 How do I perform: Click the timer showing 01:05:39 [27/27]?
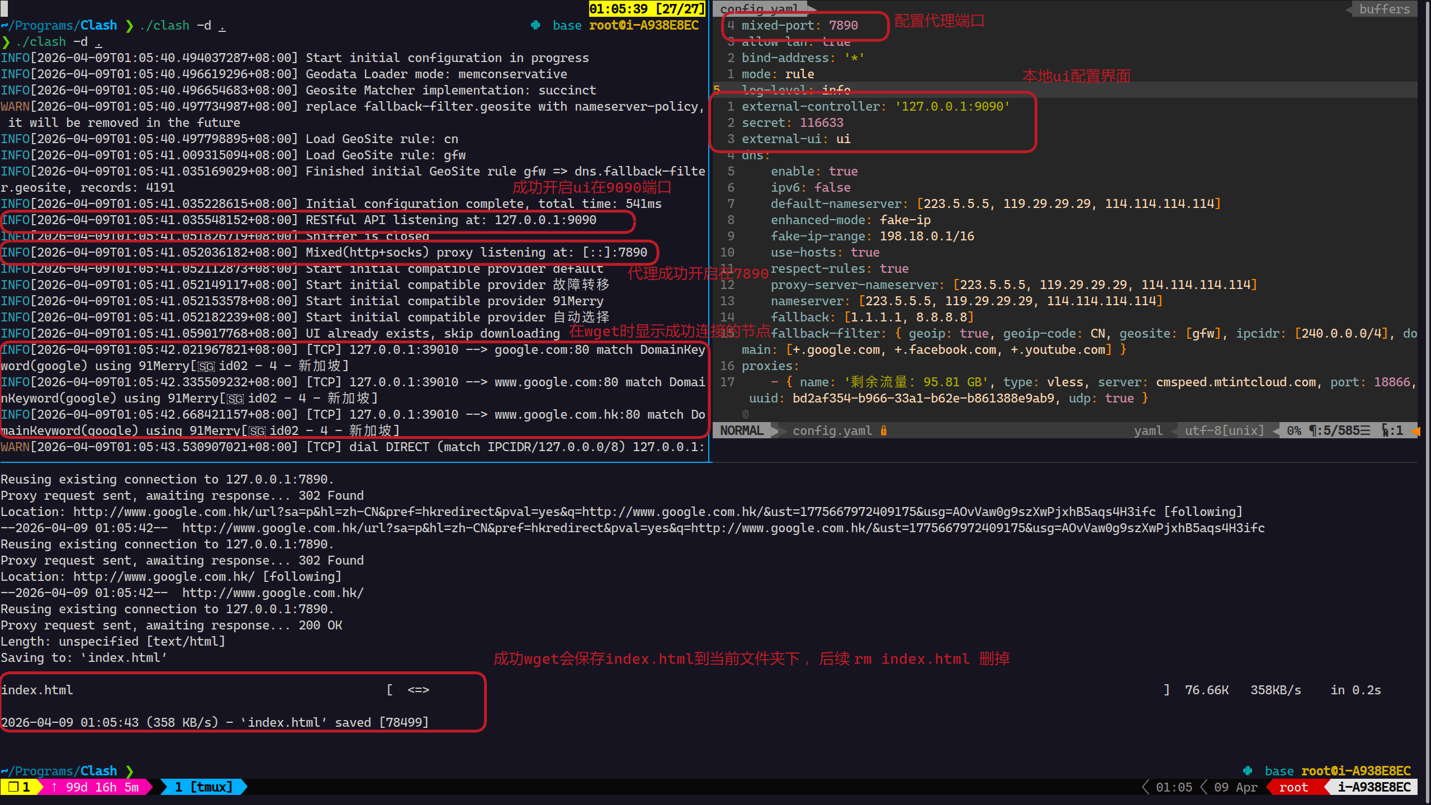coord(646,8)
